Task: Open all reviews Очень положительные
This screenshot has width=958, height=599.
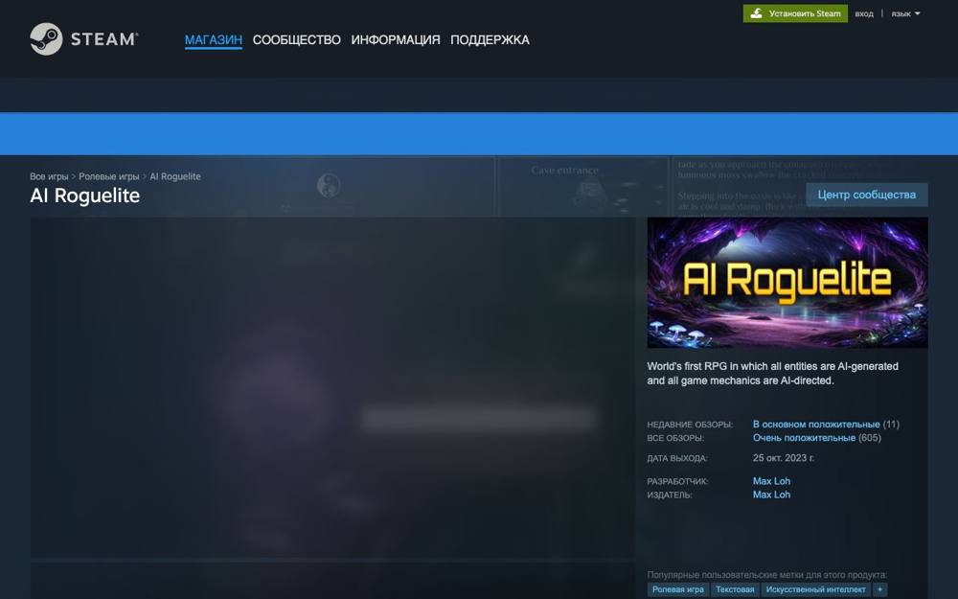Action: coord(804,438)
